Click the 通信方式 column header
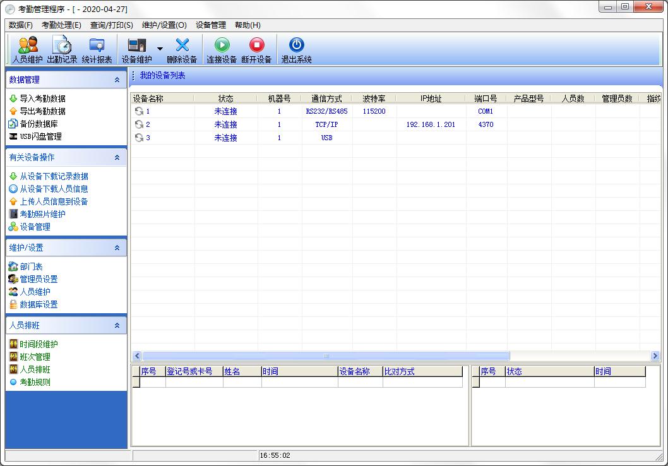The image size is (668, 466). (326, 99)
